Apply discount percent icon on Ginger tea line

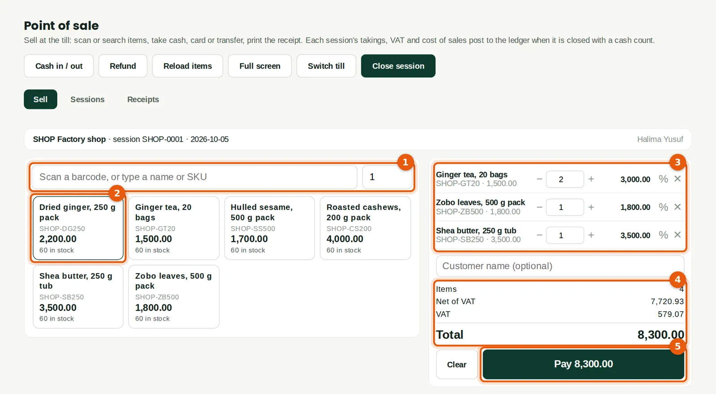point(663,179)
